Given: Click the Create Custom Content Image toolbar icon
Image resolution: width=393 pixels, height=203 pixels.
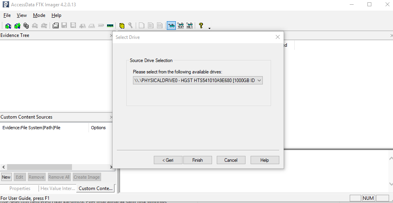Looking at the screenshot, I should [92, 25].
